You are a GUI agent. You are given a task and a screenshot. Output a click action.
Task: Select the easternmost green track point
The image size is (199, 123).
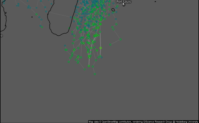[120, 39]
